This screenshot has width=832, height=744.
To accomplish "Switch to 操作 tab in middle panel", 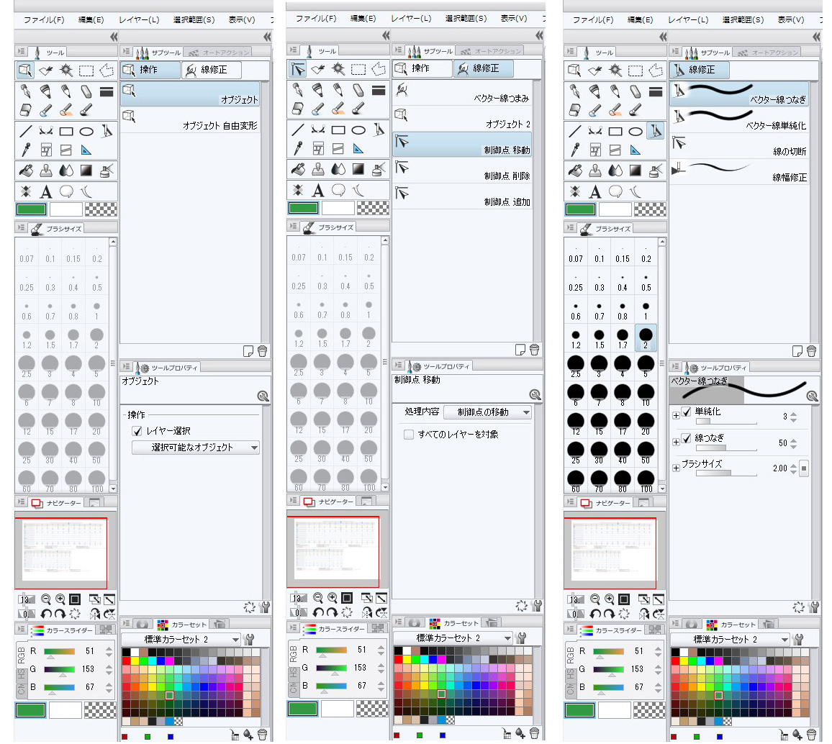I will (422, 68).
